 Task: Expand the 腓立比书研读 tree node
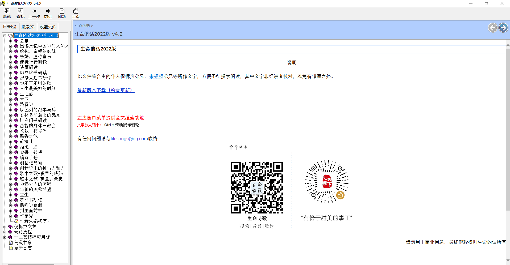point(10,73)
